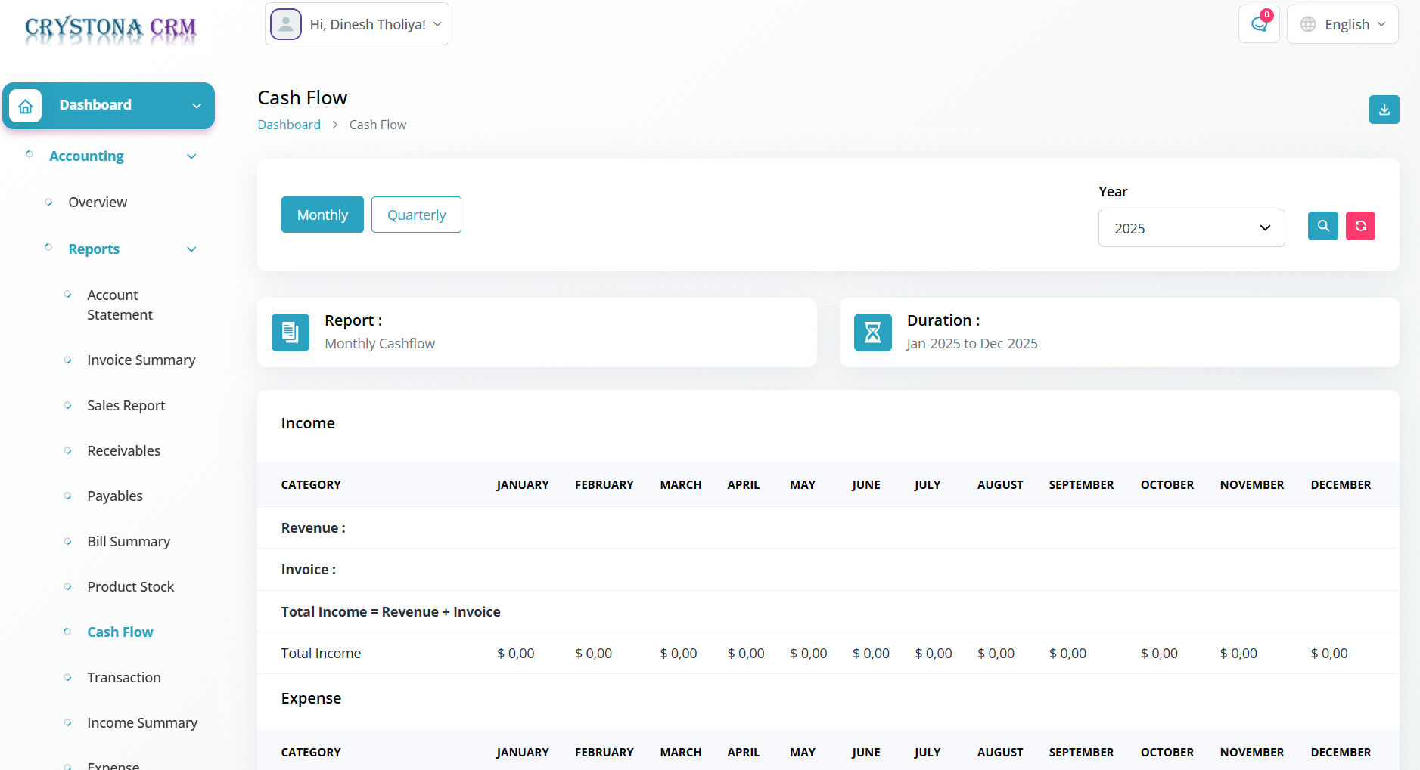Click the user avatar icon
The image size is (1420, 770).
click(286, 24)
